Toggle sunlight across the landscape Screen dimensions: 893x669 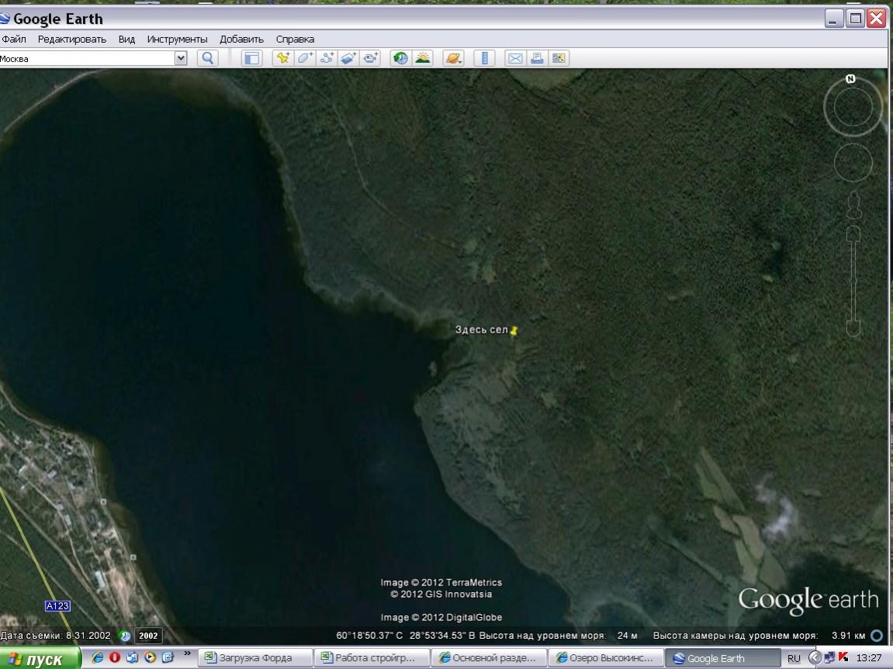423,58
